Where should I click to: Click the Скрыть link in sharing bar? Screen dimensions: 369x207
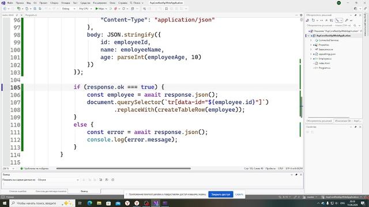click(239, 194)
